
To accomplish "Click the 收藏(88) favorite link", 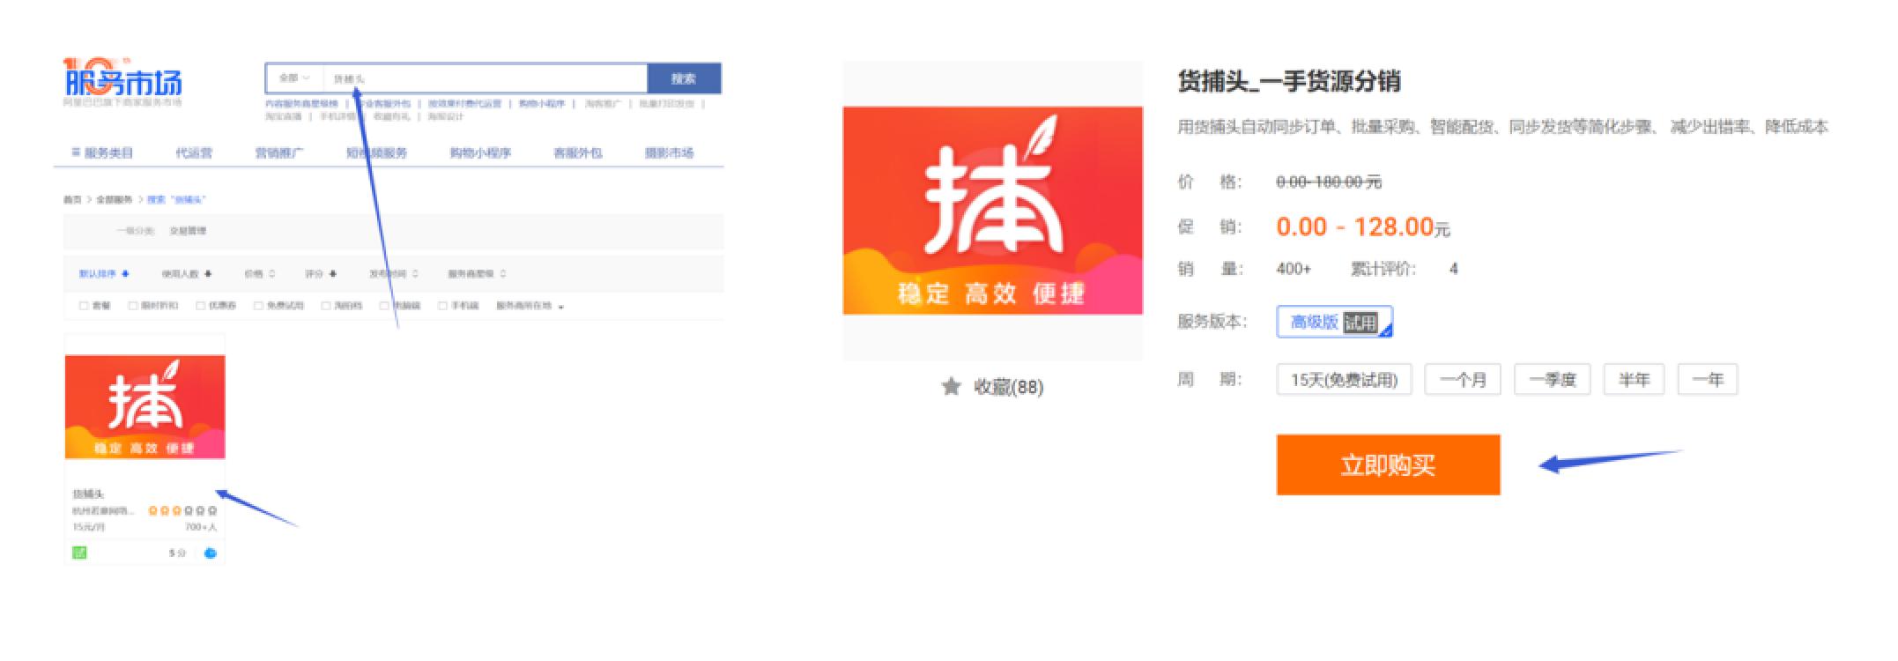I will point(1008,387).
